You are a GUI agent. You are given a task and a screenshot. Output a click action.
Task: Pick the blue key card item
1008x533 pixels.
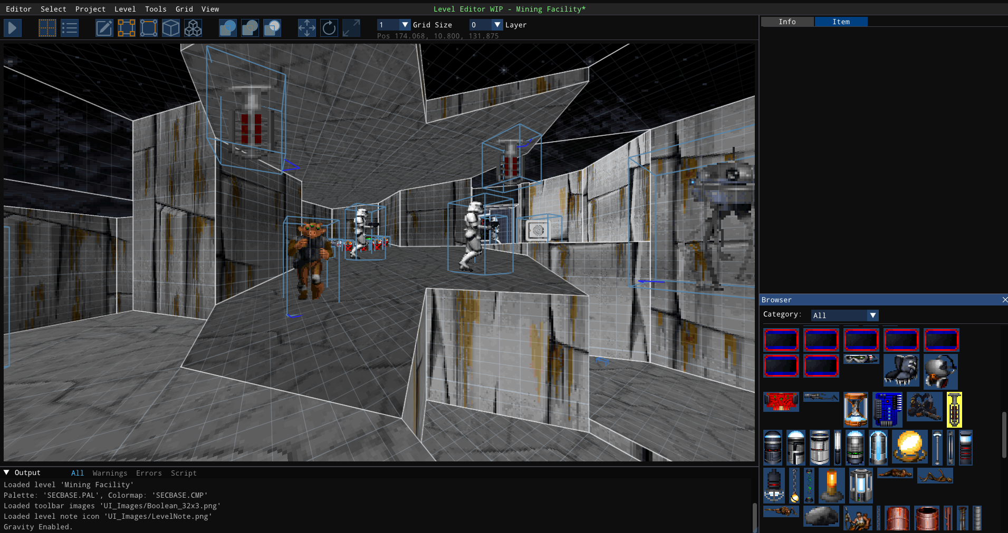point(888,409)
